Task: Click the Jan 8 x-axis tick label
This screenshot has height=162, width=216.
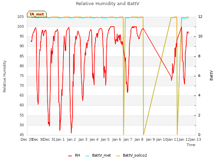Action: [139, 139]
